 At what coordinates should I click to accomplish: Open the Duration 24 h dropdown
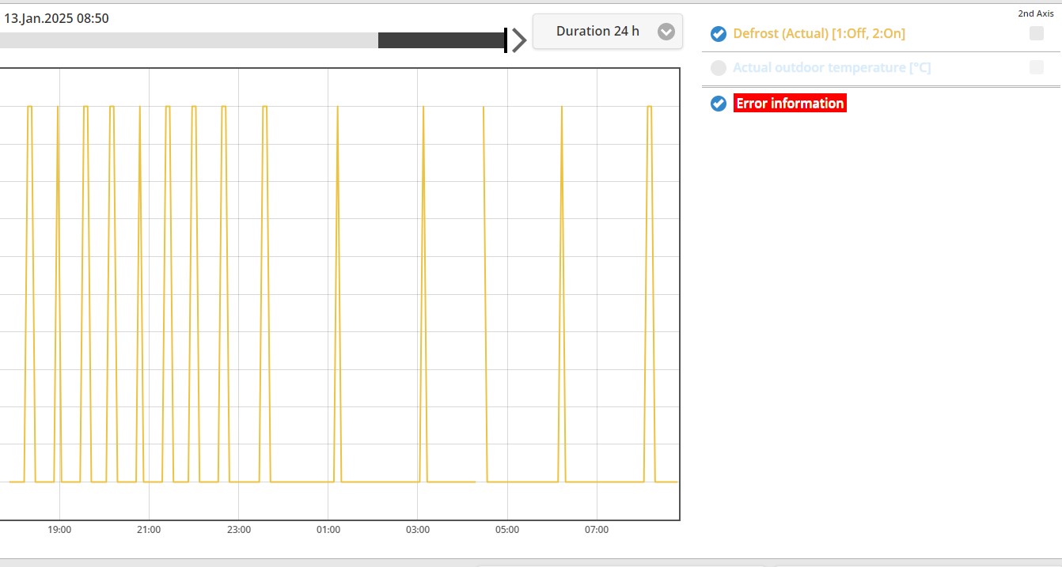(598, 32)
